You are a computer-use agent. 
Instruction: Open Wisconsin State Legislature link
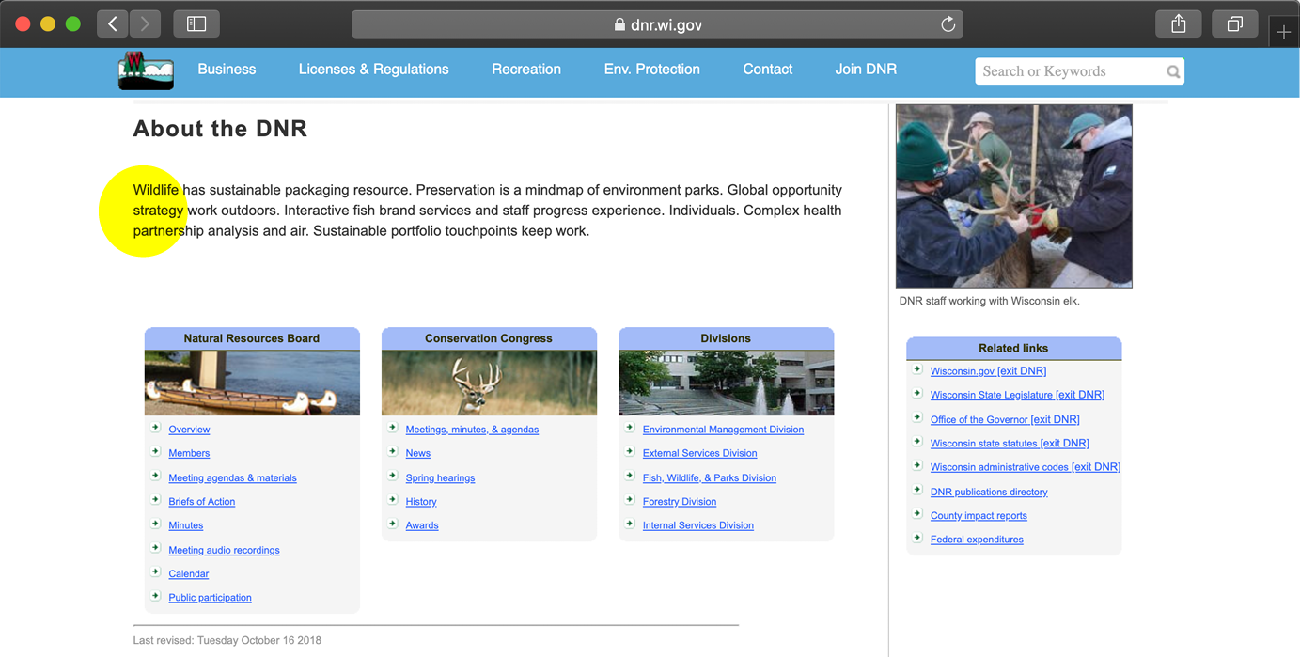[1017, 395]
